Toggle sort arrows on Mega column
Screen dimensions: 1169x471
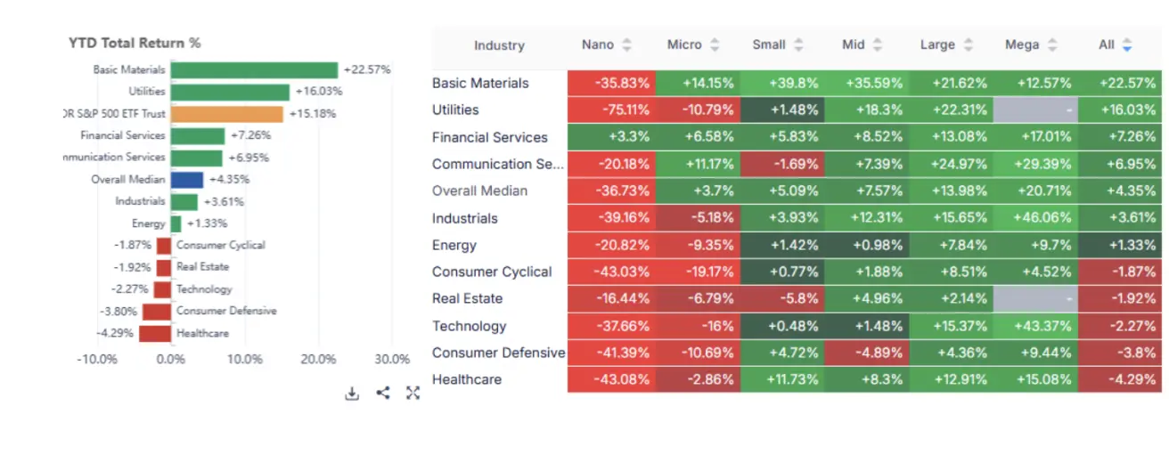click(x=1052, y=45)
